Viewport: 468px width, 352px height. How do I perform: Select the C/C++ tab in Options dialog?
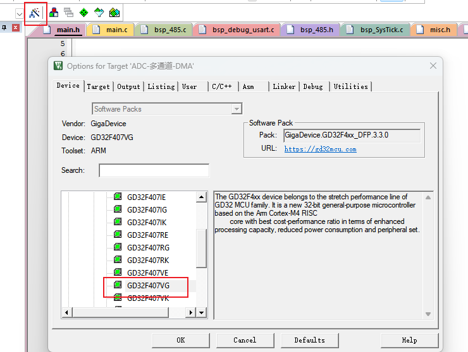coord(224,86)
